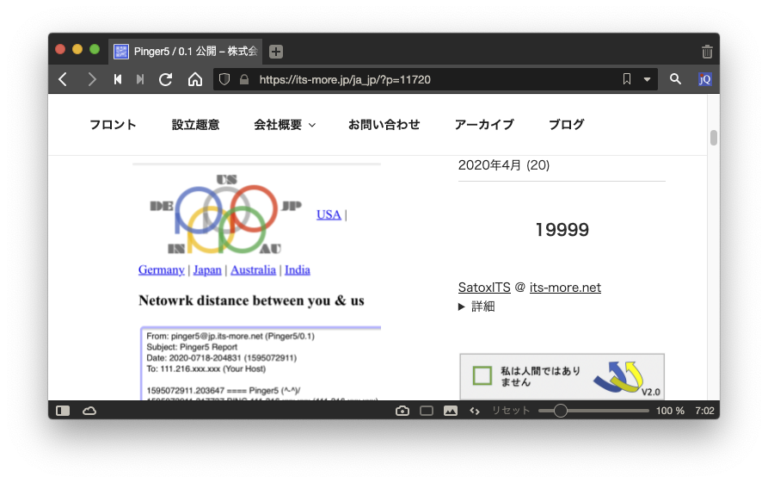Screen dimensions: 768x483
Task: Select the Pinger5 / 0.1 公開 tab
Action: (186, 52)
